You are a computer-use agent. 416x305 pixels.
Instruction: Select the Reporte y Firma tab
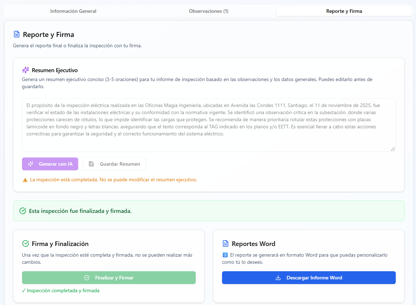pos(344,11)
